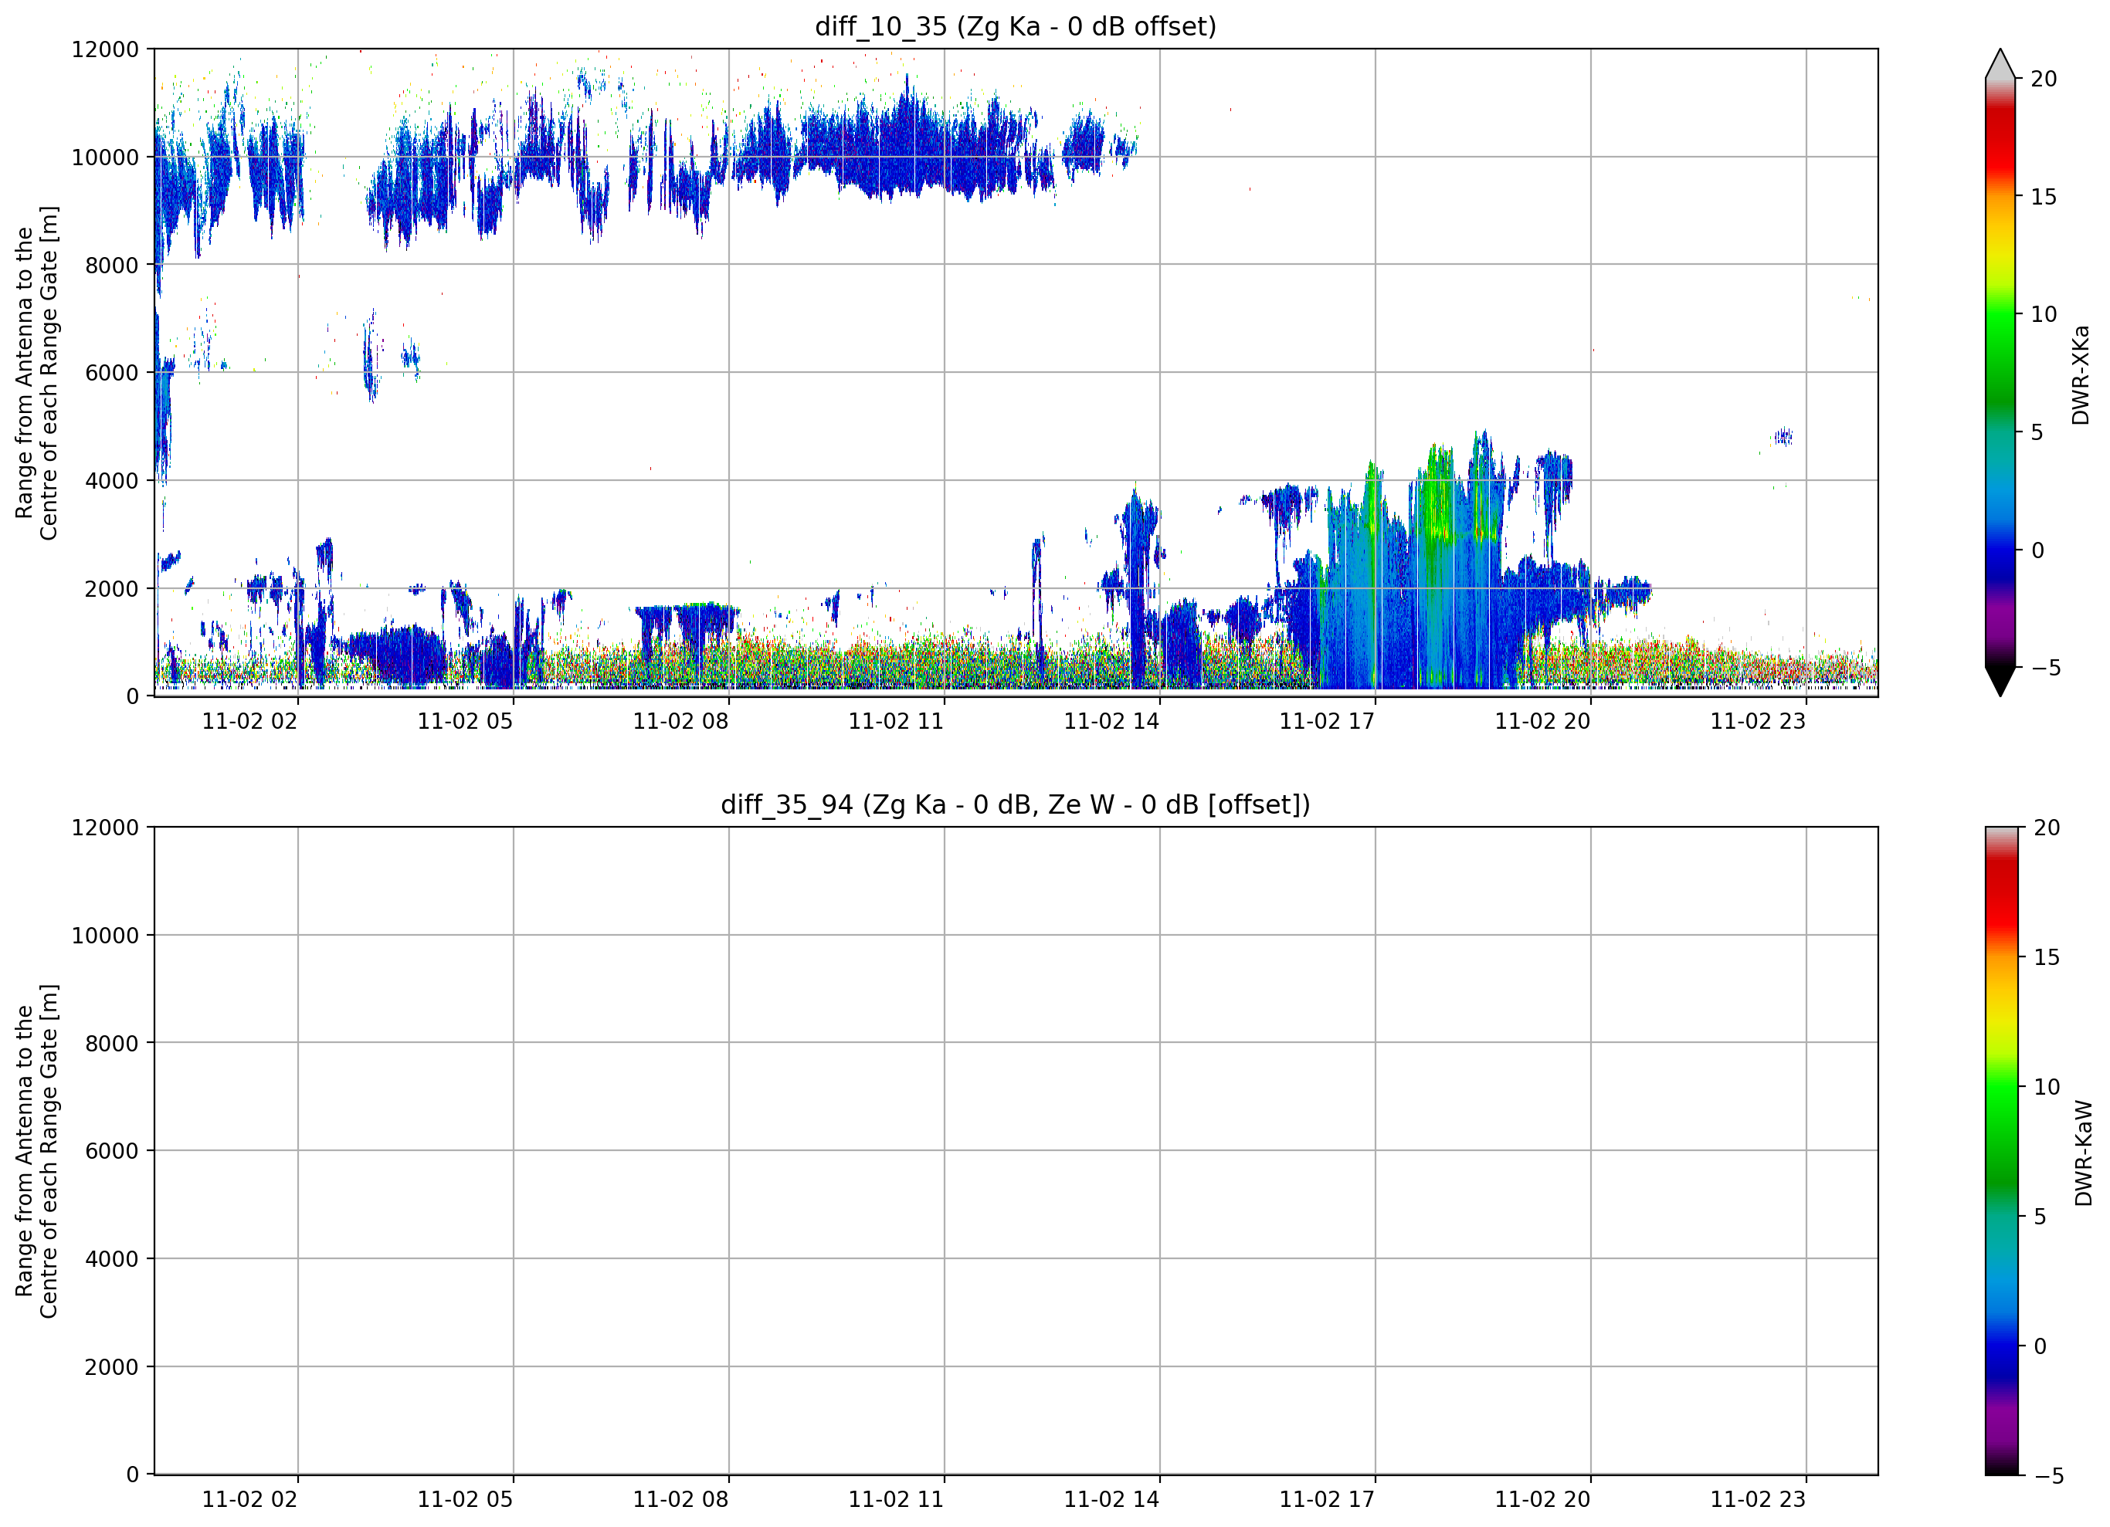Click the 11-02 17 tick label on top plot
The height and width of the screenshot is (1527, 2110).
coord(1327,722)
